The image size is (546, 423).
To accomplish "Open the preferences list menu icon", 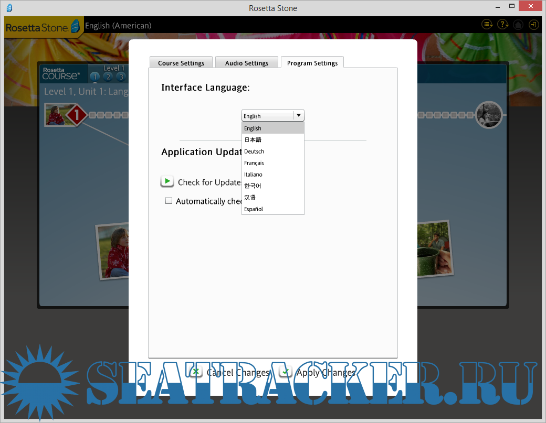I will 487,25.
